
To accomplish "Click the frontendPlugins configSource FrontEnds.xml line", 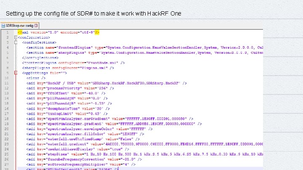I will pos(73,63).
